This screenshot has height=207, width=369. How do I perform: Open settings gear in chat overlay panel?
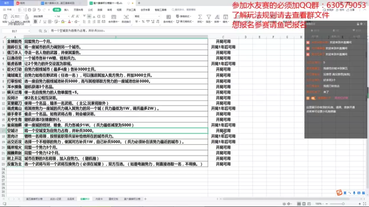[361, 24]
